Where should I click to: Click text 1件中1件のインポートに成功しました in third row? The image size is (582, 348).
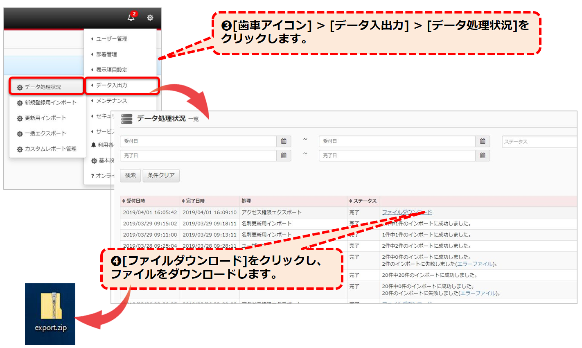tap(426, 235)
